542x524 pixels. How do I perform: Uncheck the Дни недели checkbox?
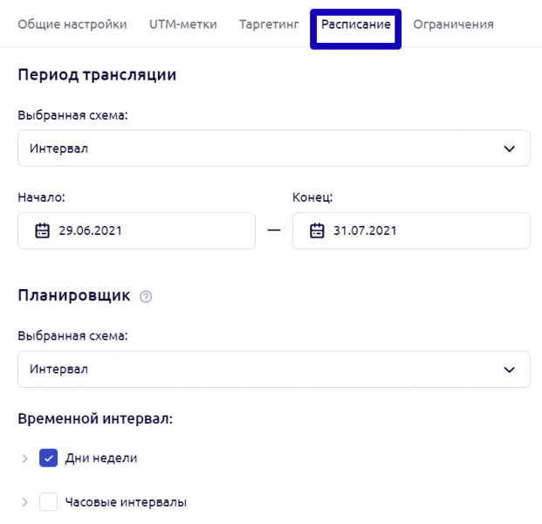48,458
